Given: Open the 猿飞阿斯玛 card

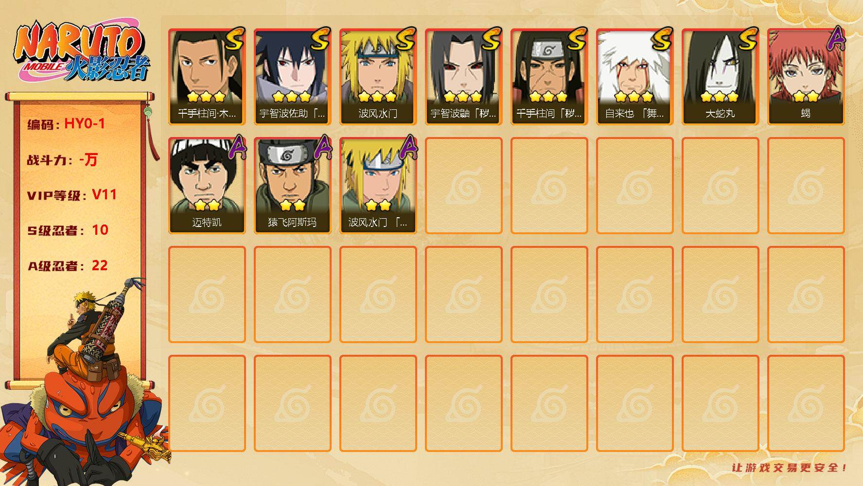Looking at the screenshot, I should pyautogui.click(x=293, y=186).
